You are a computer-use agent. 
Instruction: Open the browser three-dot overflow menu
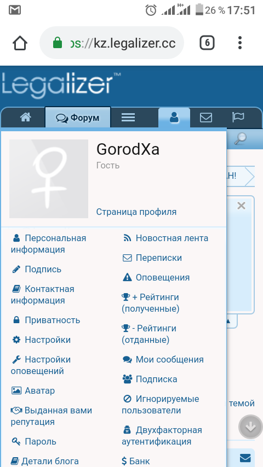click(x=240, y=43)
